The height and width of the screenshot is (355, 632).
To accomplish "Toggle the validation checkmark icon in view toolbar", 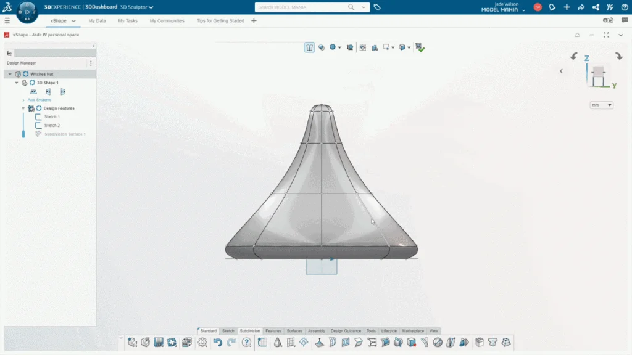I will [x=420, y=47].
